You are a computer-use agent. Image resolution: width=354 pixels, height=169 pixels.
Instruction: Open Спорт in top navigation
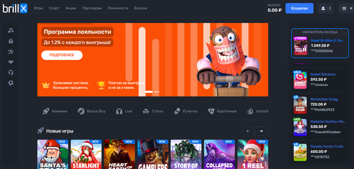(x=54, y=8)
